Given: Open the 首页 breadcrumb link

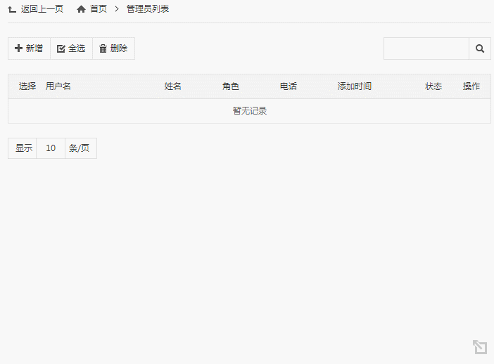Looking at the screenshot, I should click(99, 9).
